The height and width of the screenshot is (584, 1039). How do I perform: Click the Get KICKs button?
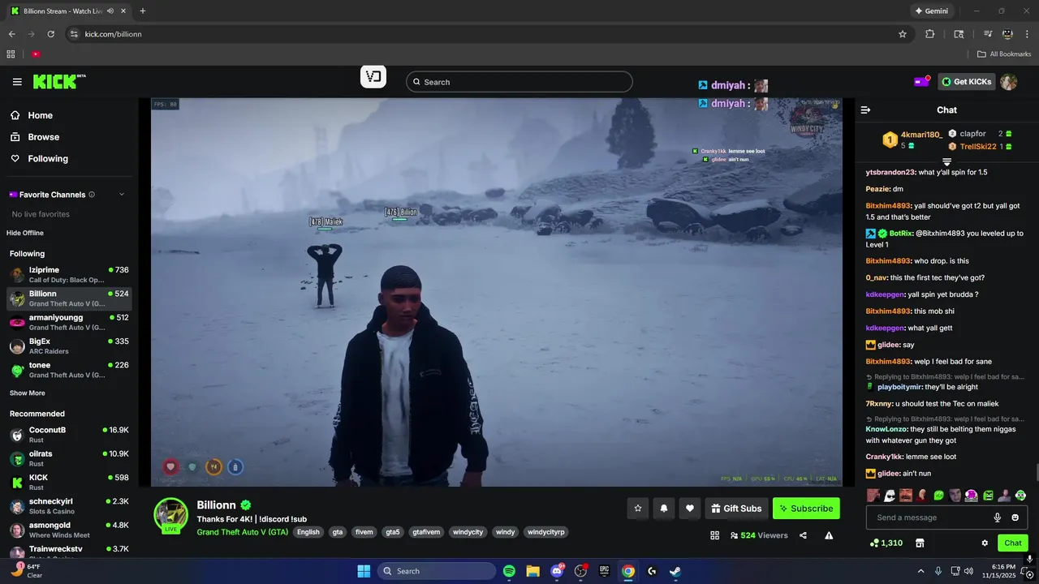tap(967, 82)
